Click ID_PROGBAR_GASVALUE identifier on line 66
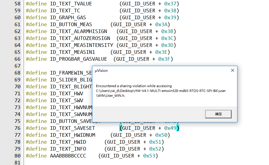 click(79, 59)
